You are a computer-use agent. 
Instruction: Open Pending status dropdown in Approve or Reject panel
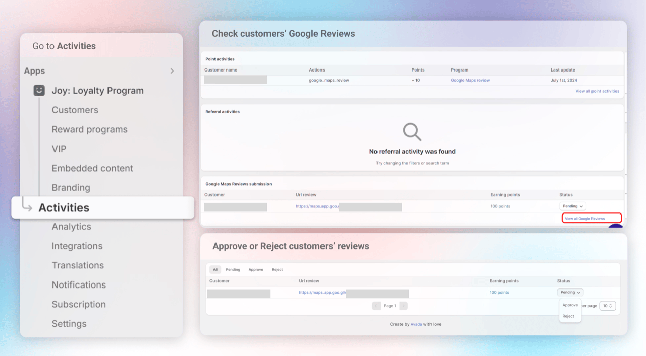570,292
